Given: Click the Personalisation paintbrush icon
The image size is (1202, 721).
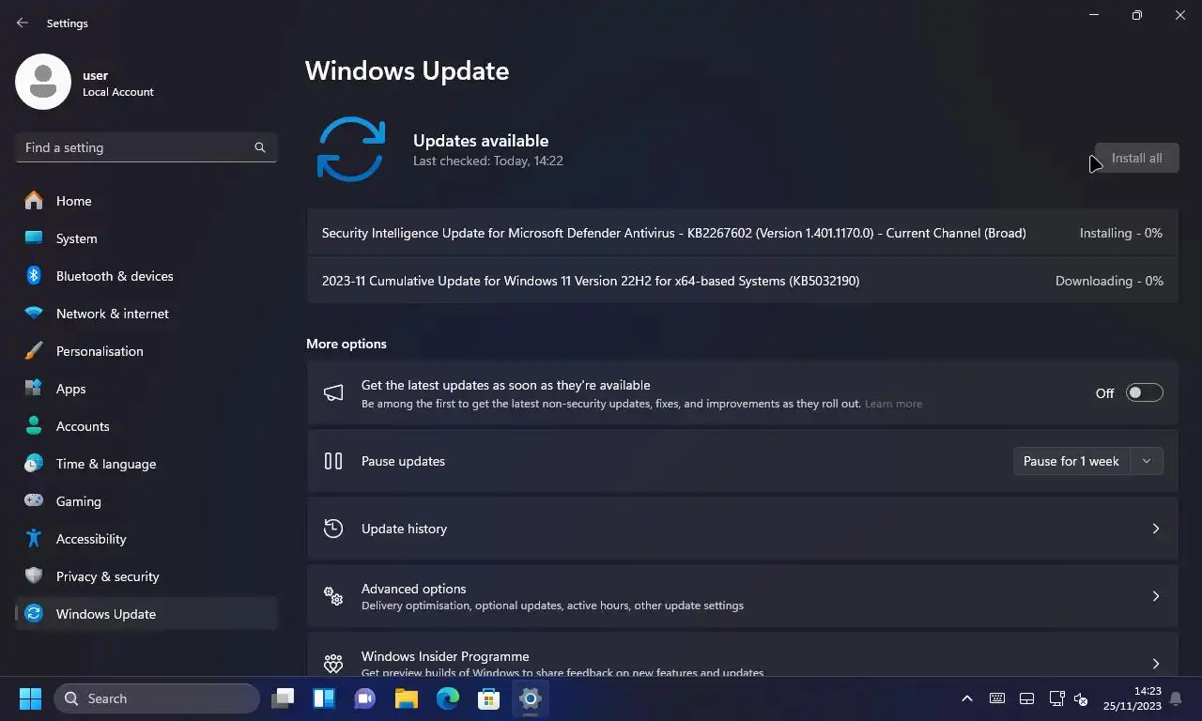Looking at the screenshot, I should pos(34,351).
